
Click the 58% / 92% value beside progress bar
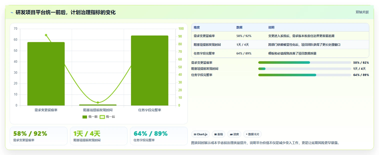[x=361, y=63]
